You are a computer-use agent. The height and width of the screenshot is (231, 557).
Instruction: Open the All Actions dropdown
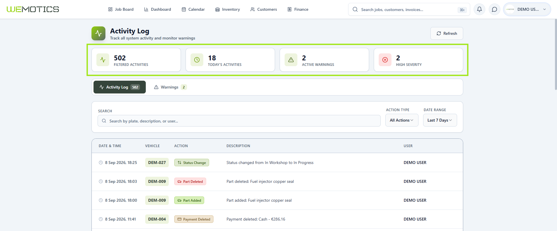click(x=402, y=120)
